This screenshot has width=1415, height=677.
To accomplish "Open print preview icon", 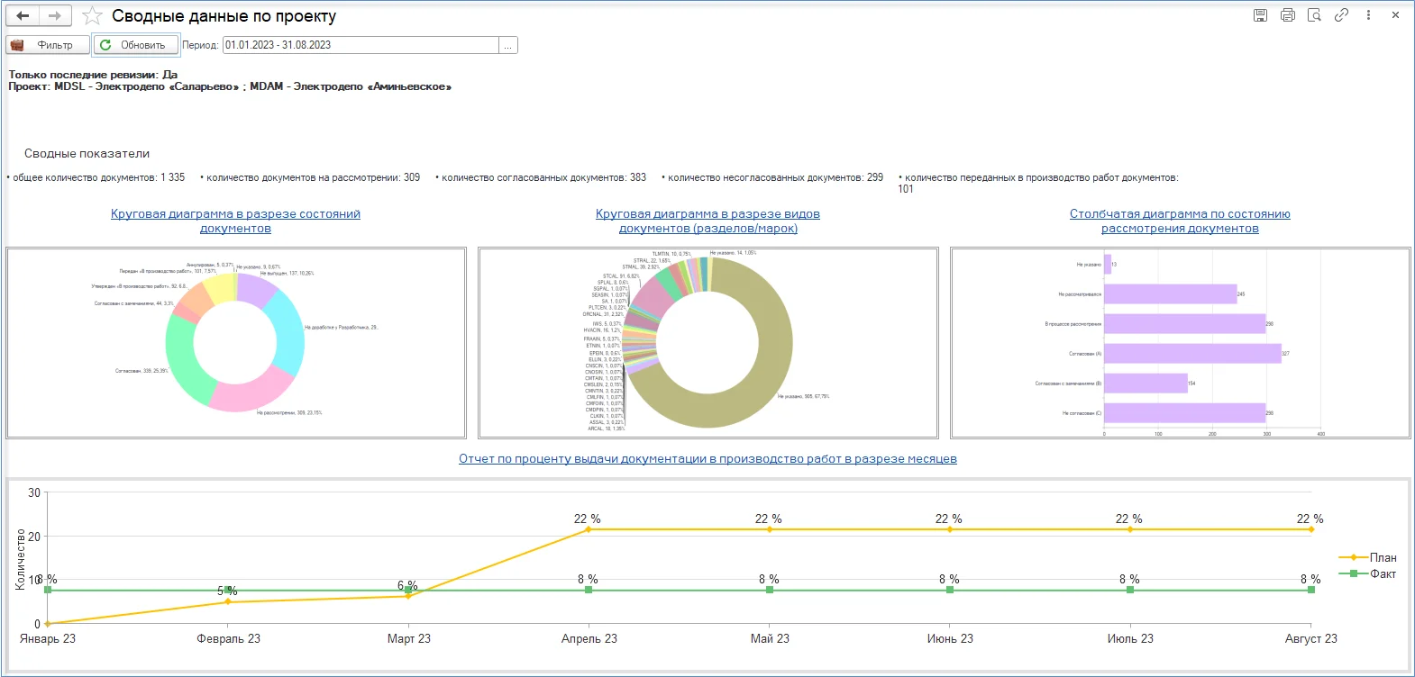I will (1314, 15).
